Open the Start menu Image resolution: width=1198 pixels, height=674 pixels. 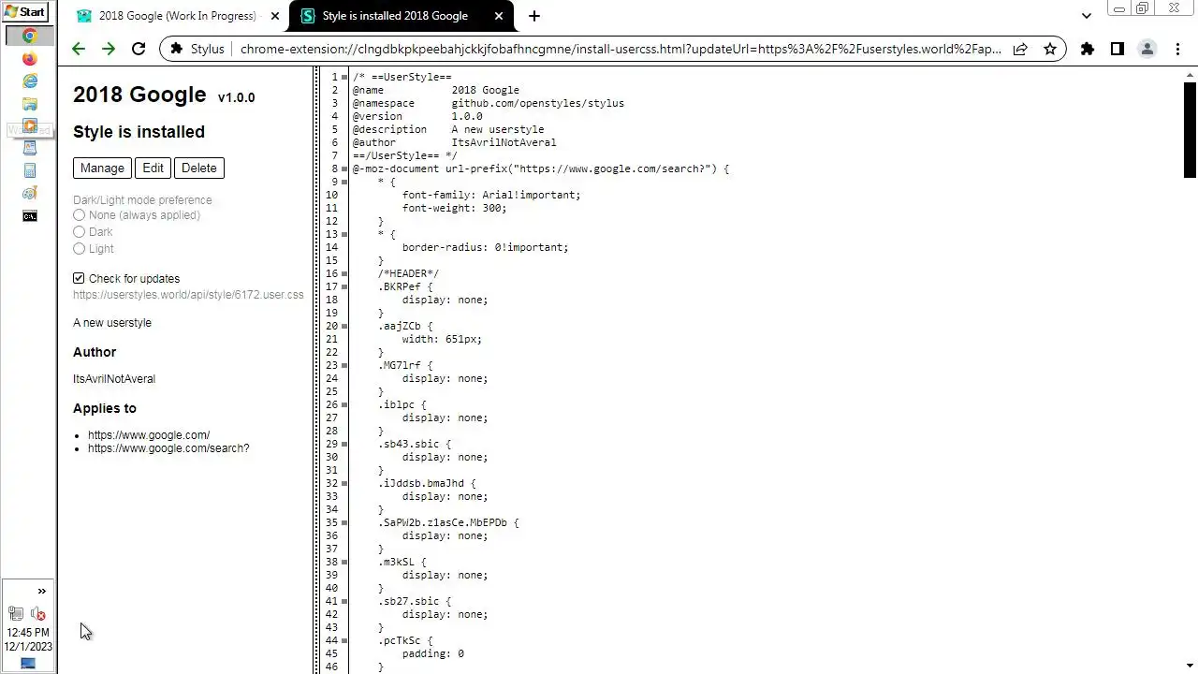25,12
